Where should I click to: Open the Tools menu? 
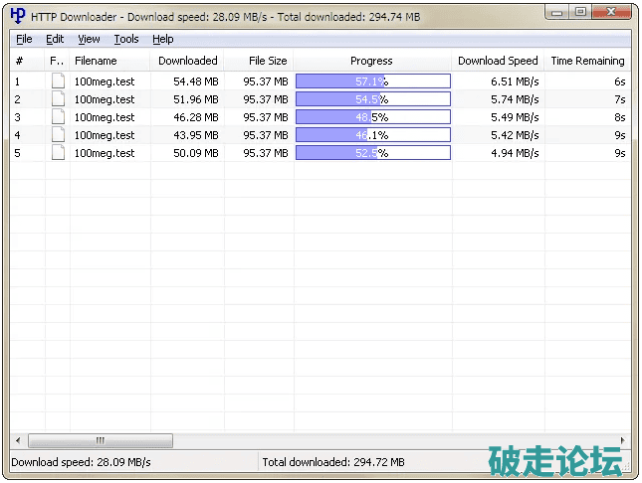[x=126, y=39]
